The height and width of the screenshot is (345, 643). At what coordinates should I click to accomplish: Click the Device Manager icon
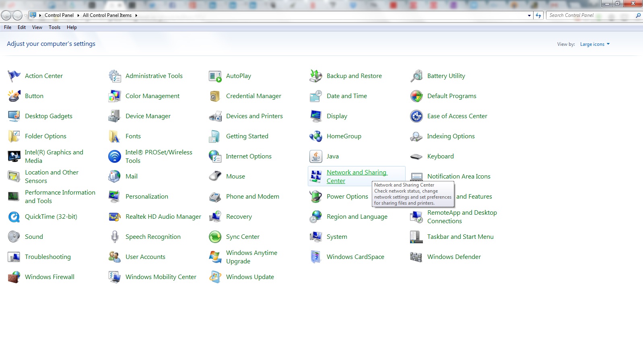click(x=115, y=116)
